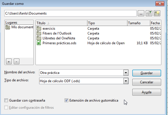
Task: Create a new folder with the star folder icon
Action: pos(157,13)
